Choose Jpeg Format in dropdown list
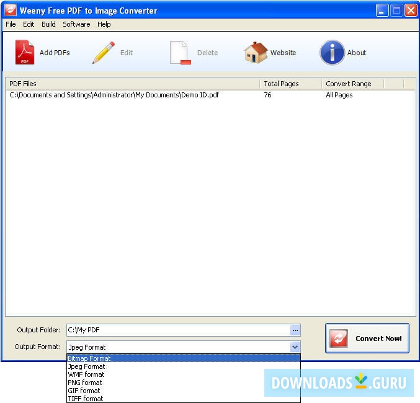 (184, 366)
